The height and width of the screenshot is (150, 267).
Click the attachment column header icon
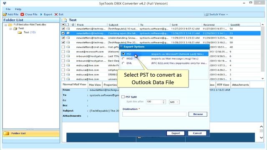click(x=73, y=25)
